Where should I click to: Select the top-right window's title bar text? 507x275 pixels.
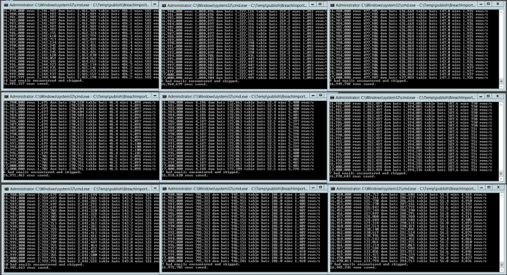click(406, 5)
